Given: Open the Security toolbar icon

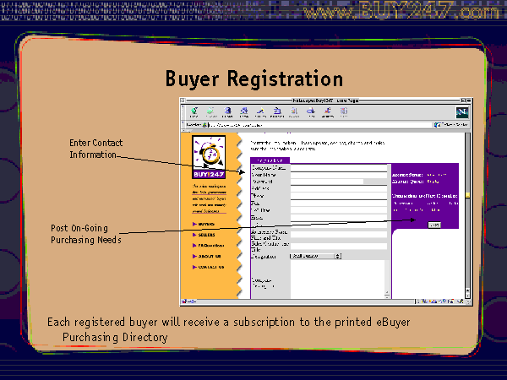Looking at the screenshot, I should (328, 111).
